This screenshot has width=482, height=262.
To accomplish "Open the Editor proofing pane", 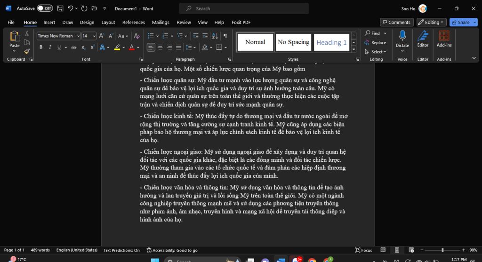I will tap(423, 39).
